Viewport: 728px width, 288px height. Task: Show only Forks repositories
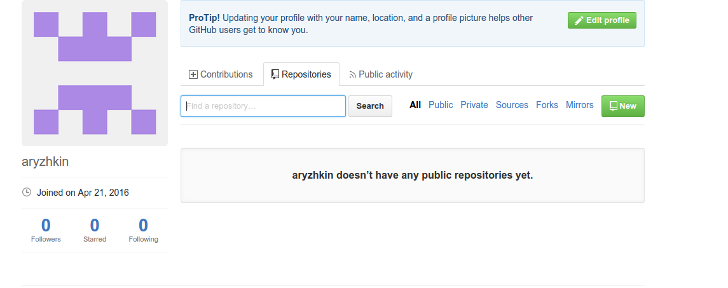click(x=547, y=105)
